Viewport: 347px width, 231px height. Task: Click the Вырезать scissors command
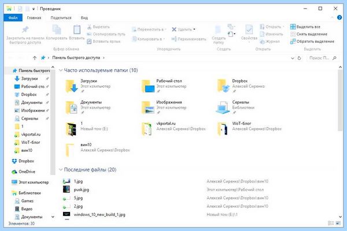98,27
